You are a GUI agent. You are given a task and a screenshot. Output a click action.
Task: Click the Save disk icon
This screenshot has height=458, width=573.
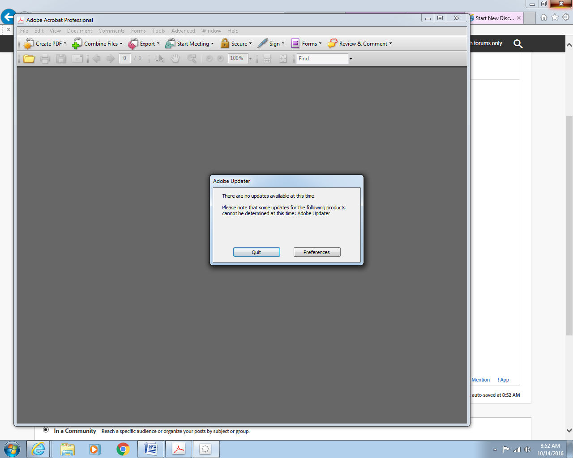coord(61,59)
